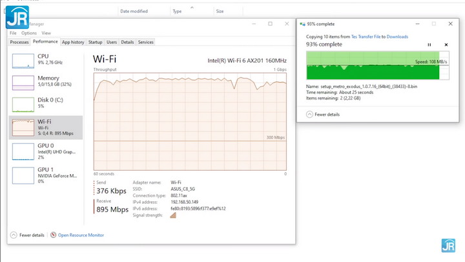
Task: Minimize the copy progress dialog
Action: point(417,24)
